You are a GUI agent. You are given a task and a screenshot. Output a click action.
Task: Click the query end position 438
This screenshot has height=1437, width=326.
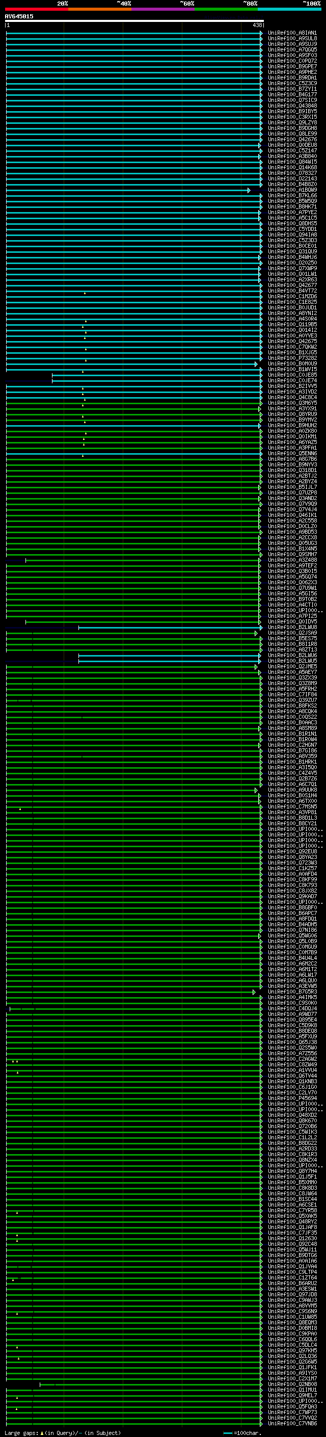(257, 25)
